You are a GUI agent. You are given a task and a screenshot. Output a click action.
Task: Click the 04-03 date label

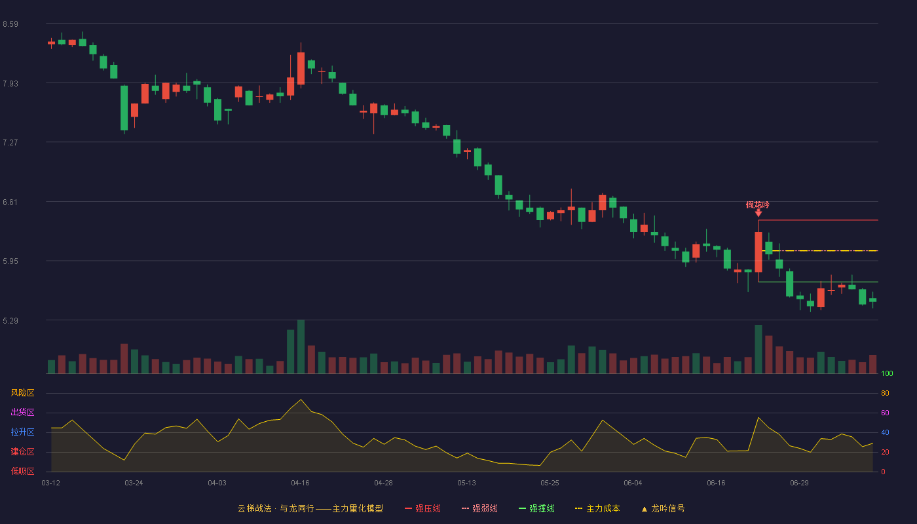coord(217,483)
